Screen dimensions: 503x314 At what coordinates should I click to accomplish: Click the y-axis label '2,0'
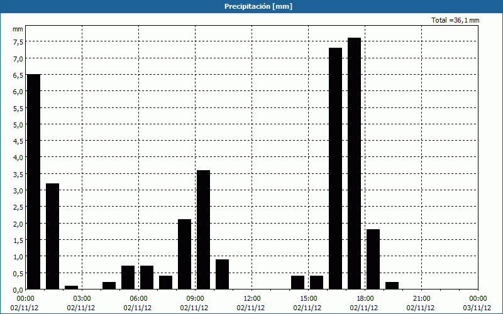coord(18,224)
